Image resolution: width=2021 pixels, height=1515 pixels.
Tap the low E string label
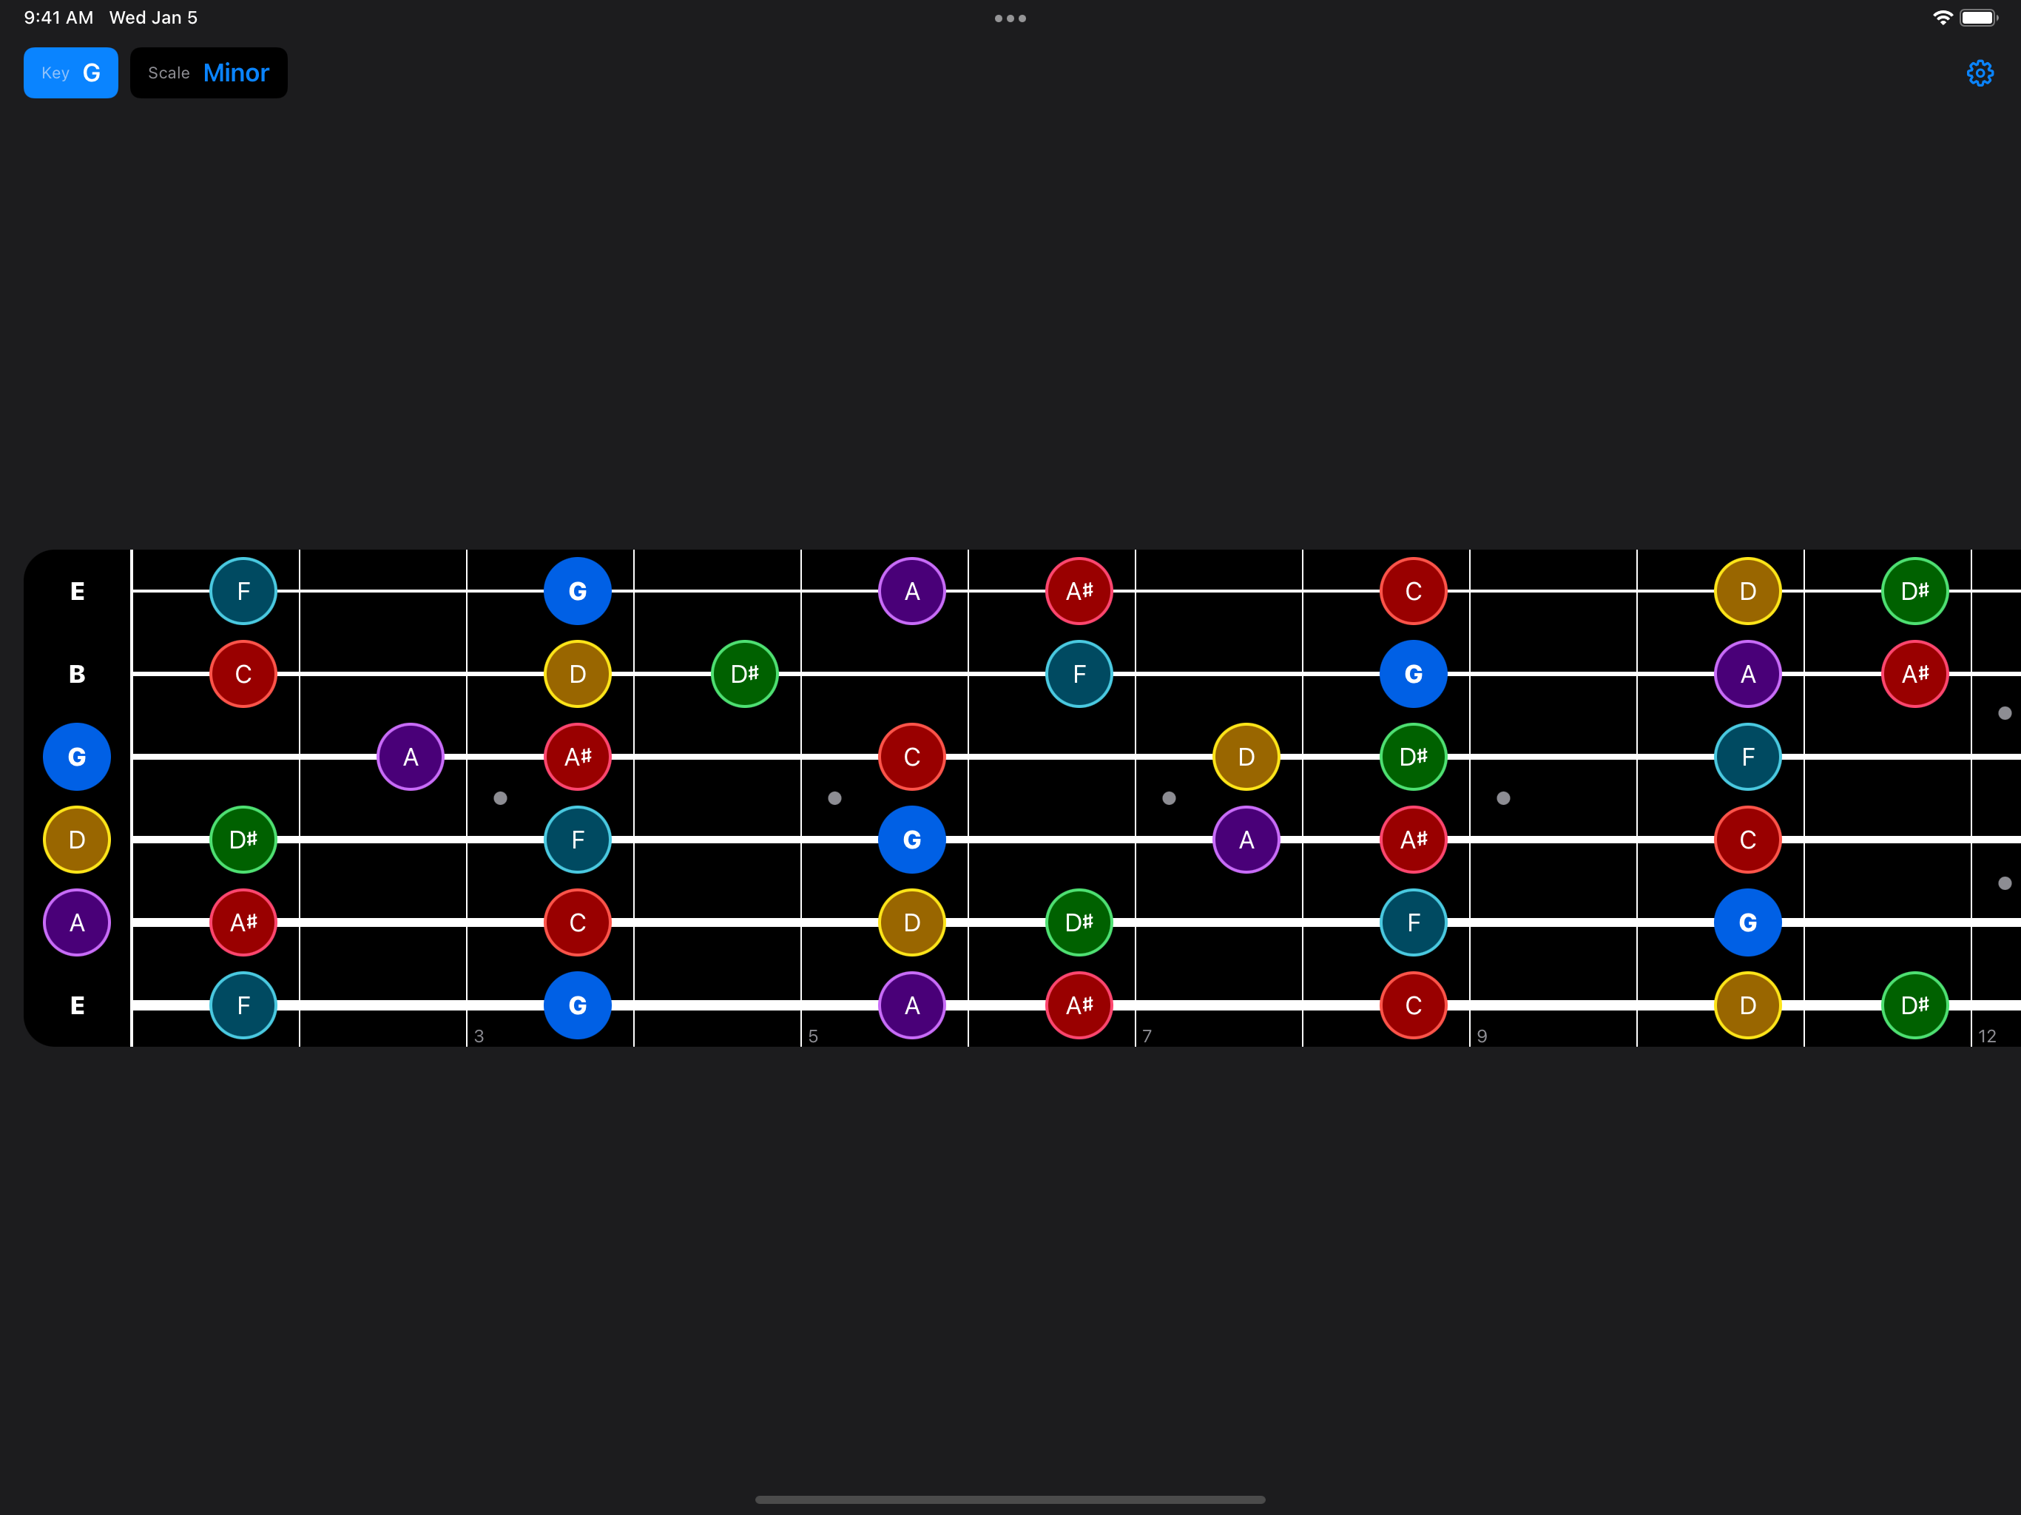(x=77, y=1005)
